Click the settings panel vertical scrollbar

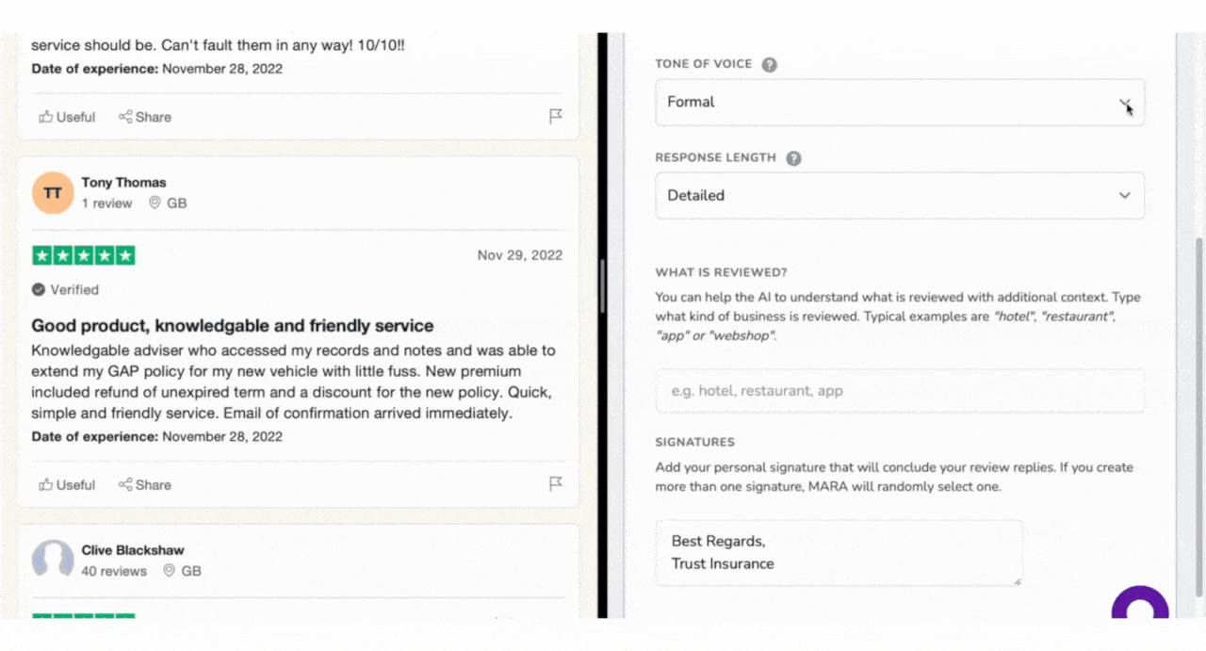(1198, 415)
